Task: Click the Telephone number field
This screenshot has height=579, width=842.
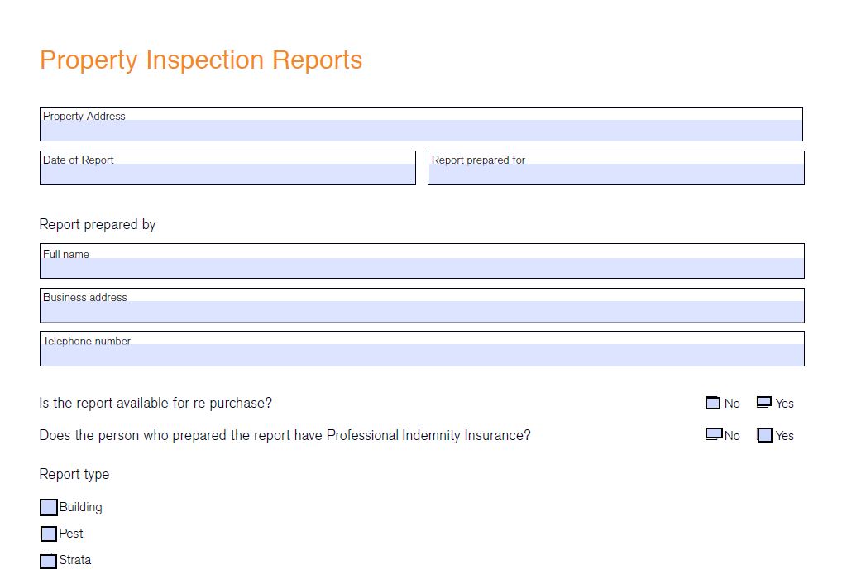Action: [422, 354]
